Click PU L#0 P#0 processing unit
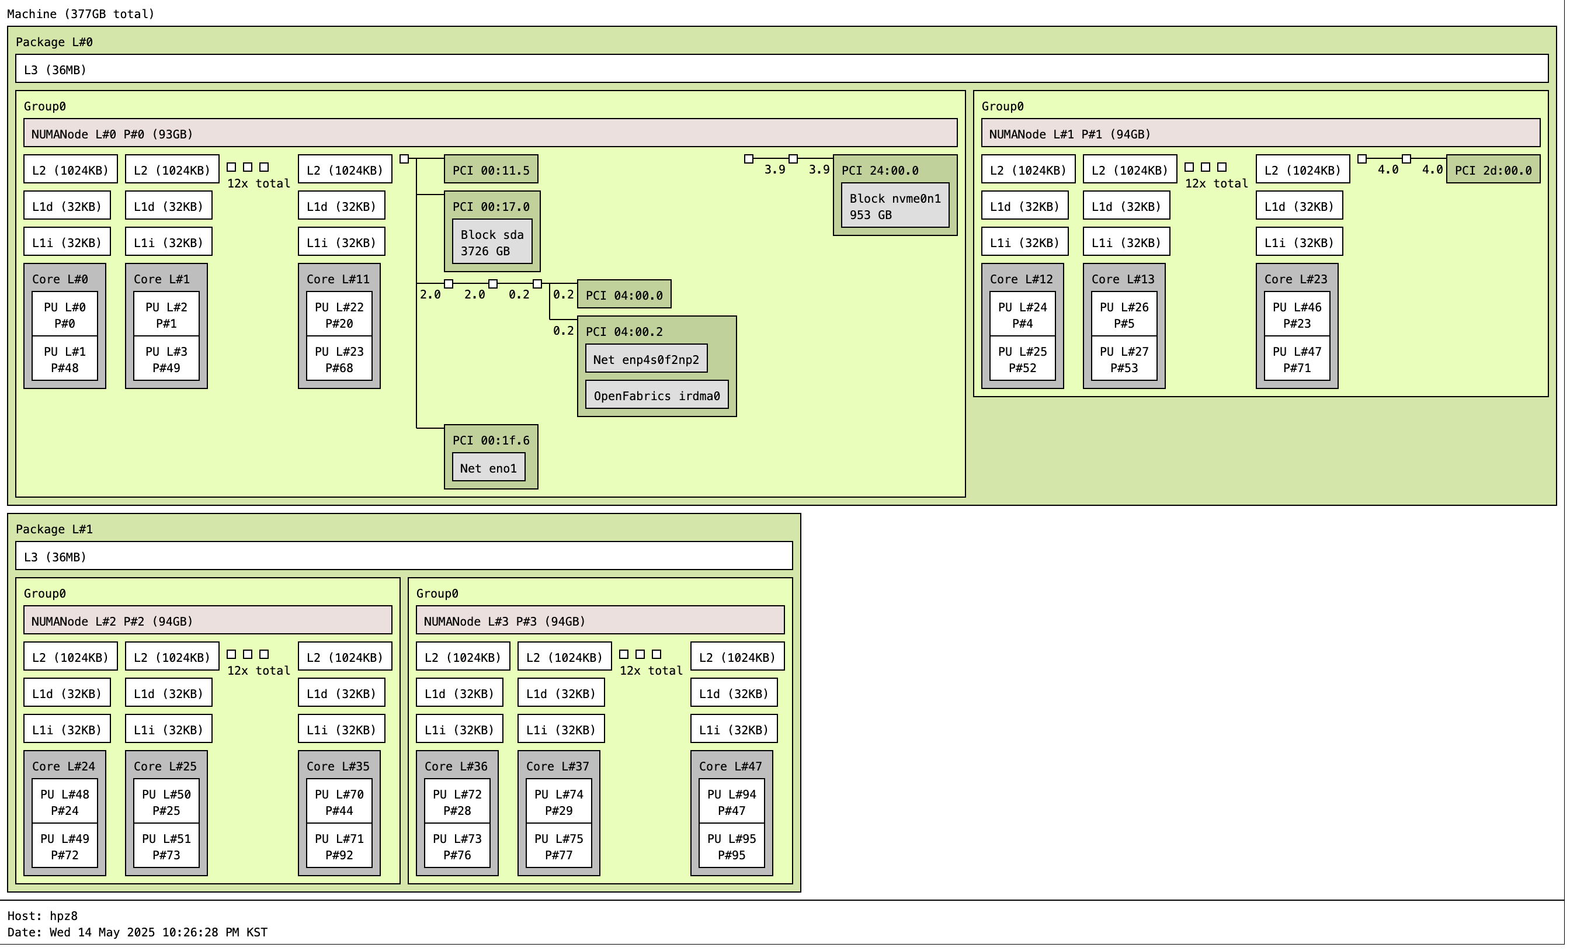 tap(65, 315)
